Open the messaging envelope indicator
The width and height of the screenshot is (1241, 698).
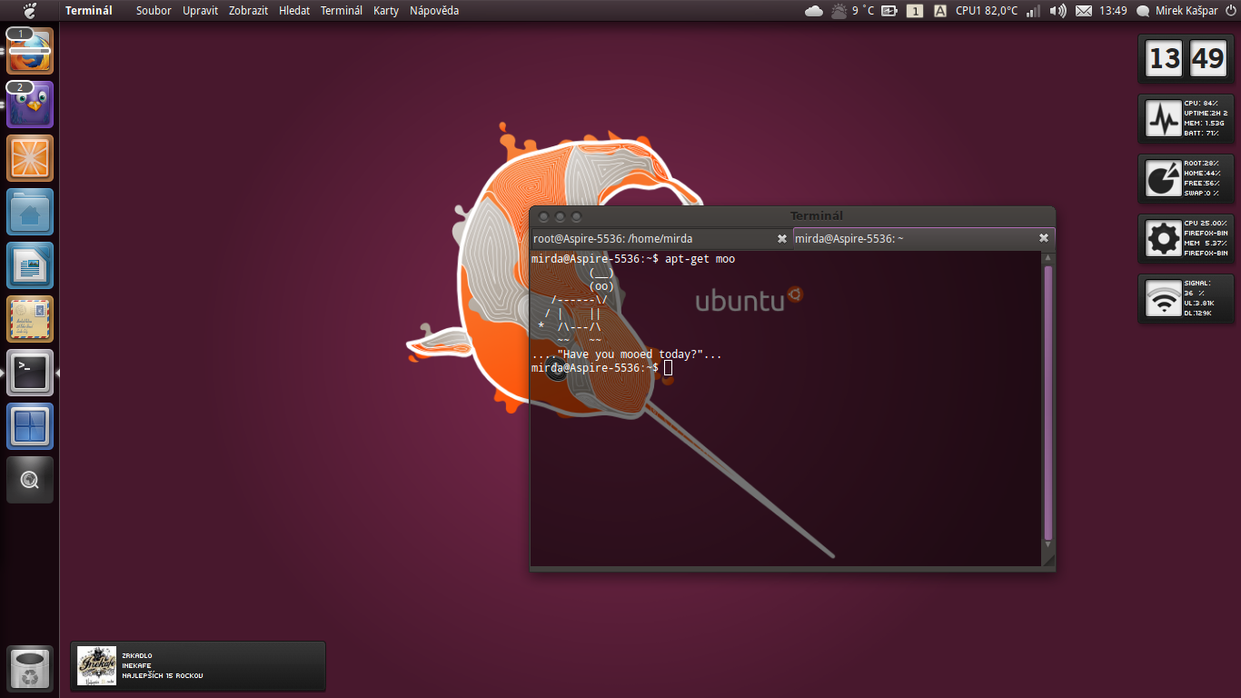pyautogui.click(x=1083, y=11)
